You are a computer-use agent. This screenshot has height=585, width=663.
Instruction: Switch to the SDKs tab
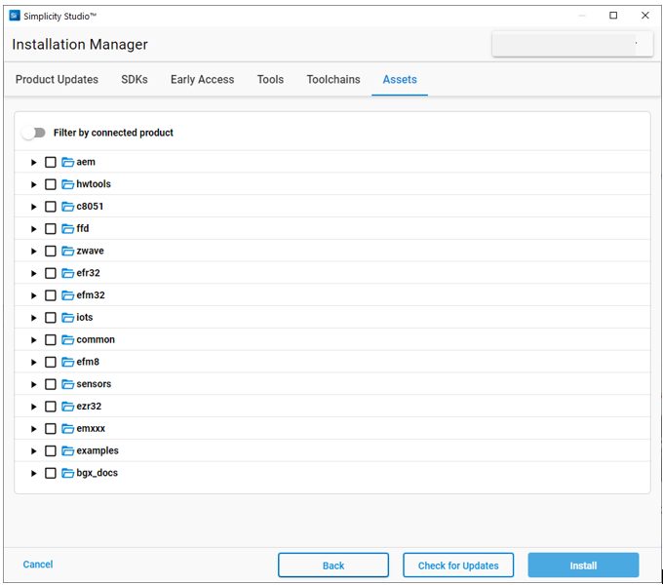coord(135,80)
